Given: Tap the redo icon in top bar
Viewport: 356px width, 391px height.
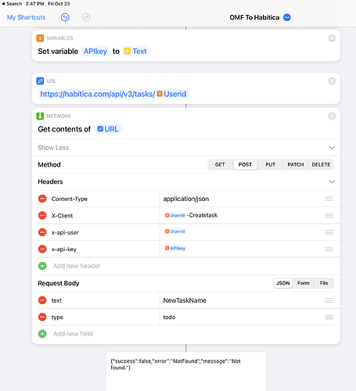Looking at the screenshot, I should [86, 17].
